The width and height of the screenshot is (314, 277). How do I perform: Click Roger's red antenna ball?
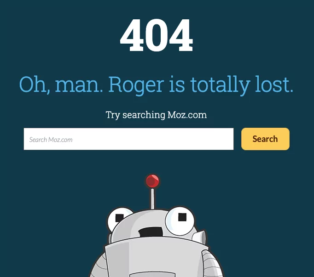[x=152, y=181]
